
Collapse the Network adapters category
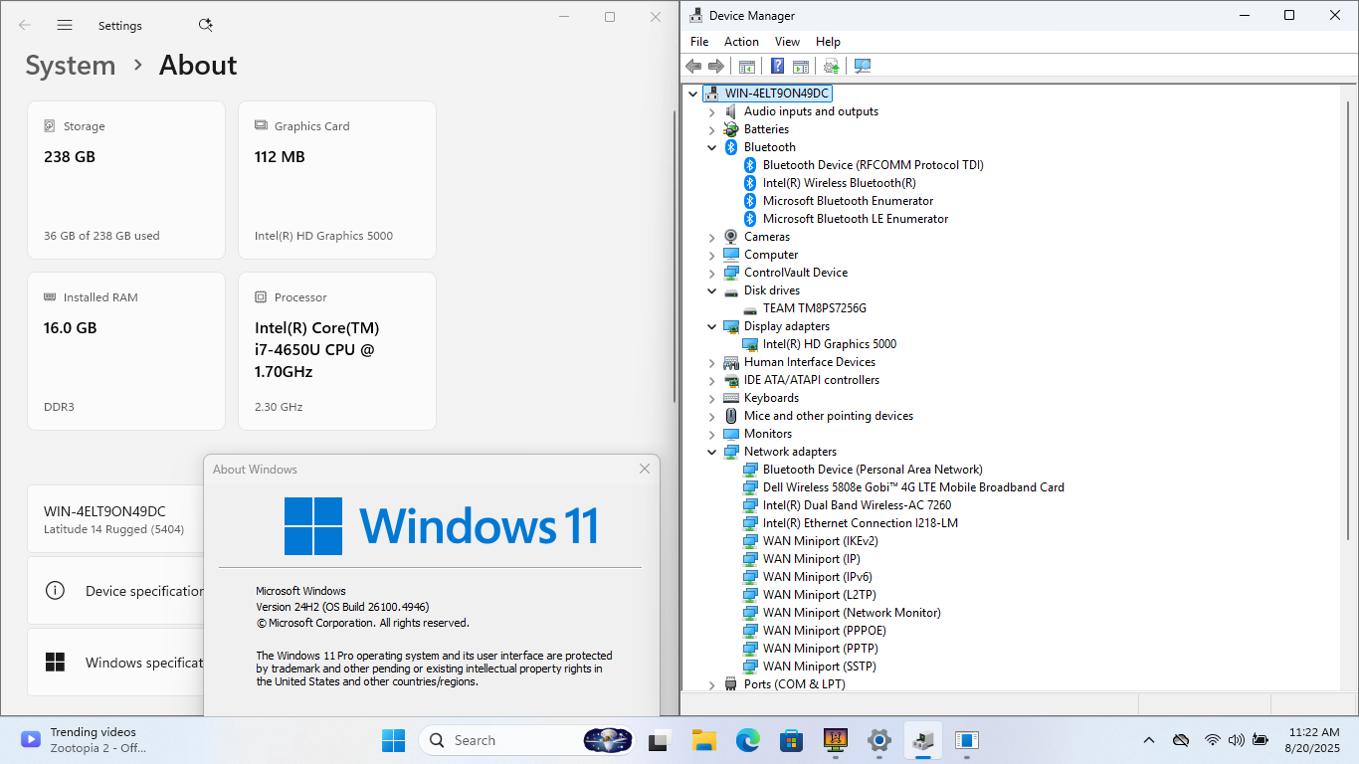point(711,452)
